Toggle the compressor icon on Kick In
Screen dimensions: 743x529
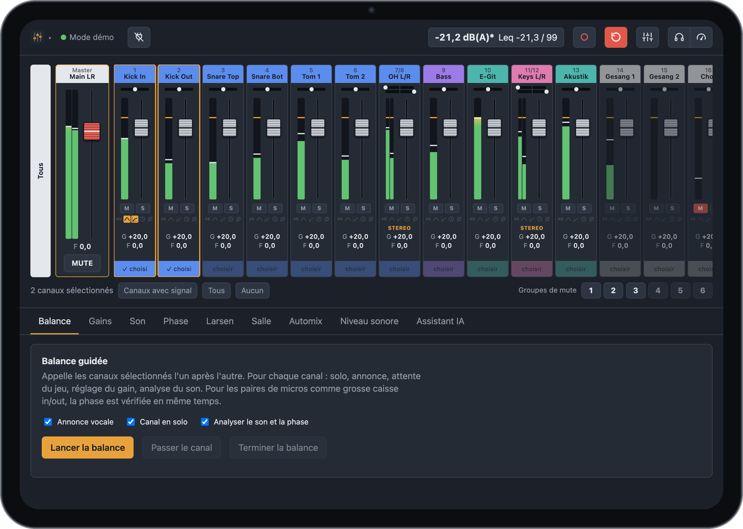coord(135,219)
